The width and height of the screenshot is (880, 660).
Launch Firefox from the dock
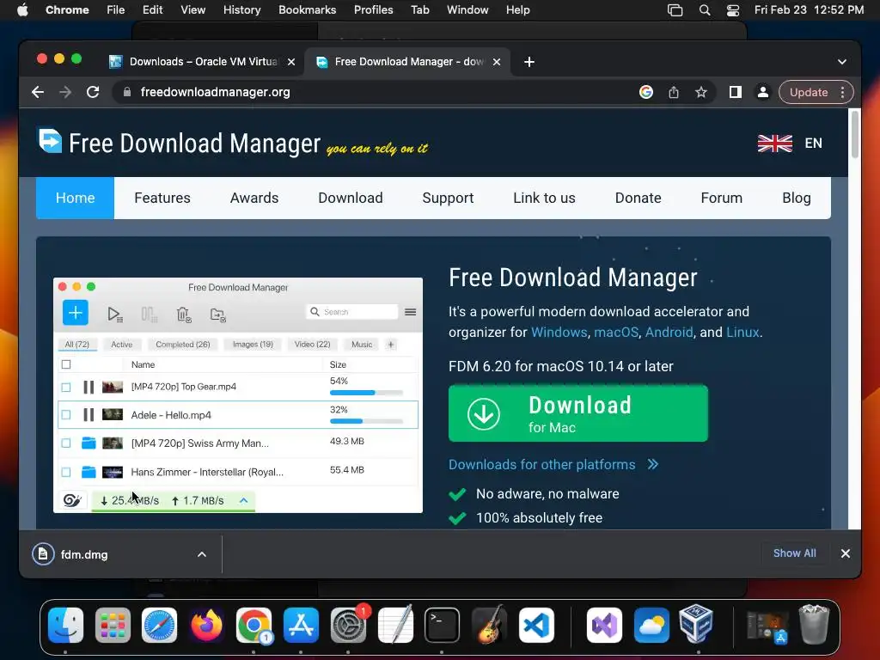[x=206, y=625]
